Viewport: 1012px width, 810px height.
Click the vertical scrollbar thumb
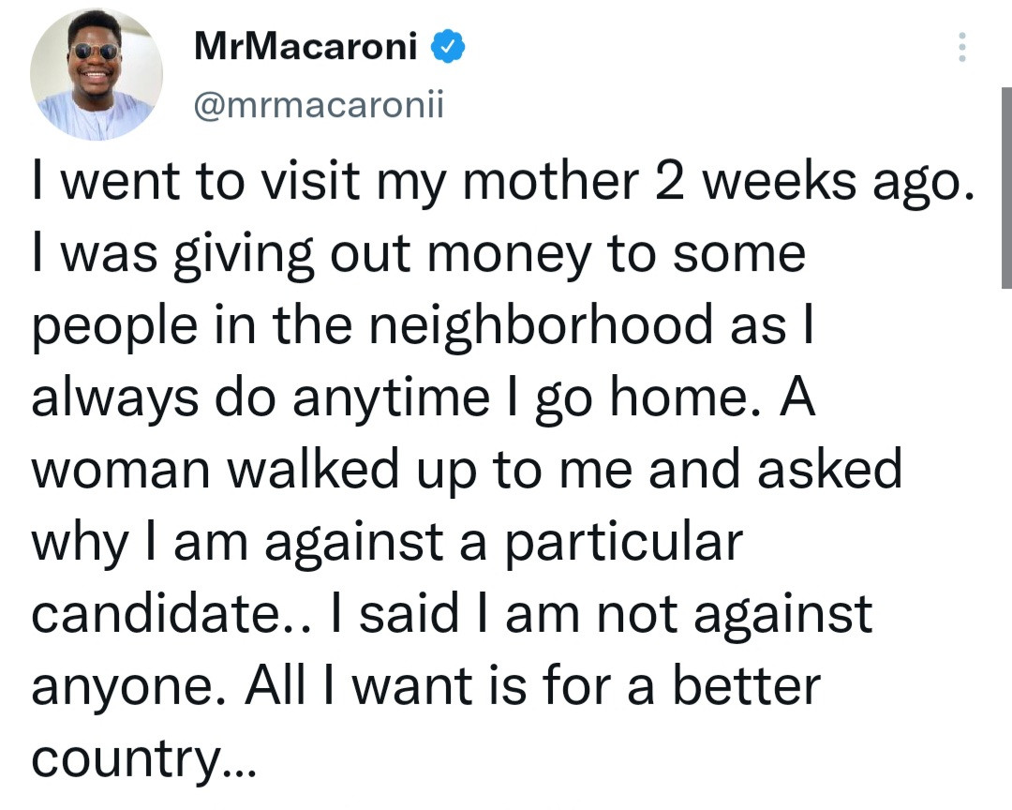click(x=1005, y=187)
